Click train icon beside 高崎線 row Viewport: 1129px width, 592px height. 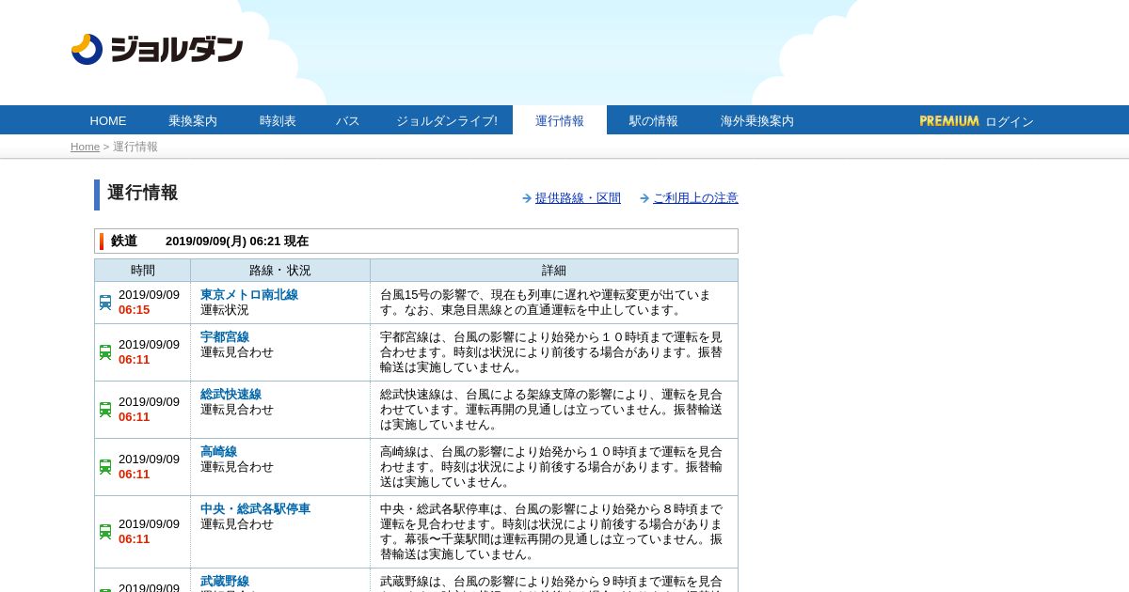pyautogui.click(x=105, y=467)
